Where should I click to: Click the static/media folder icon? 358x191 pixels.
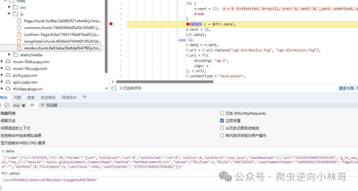point(16,55)
